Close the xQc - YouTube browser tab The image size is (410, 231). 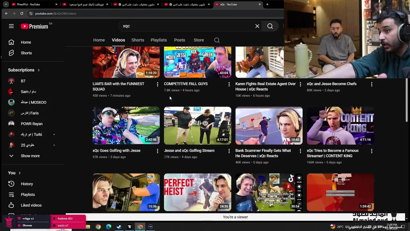[x=260, y=4]
